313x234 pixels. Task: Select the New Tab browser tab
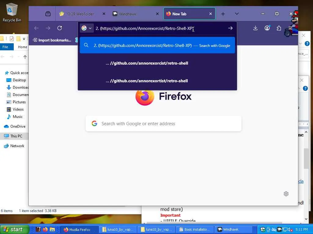point(189,14)
